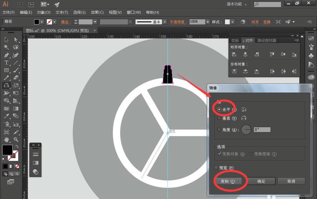Click the black fill color swatch in toolbox
This screenshot has width=317, height=199.
point(7,150)
